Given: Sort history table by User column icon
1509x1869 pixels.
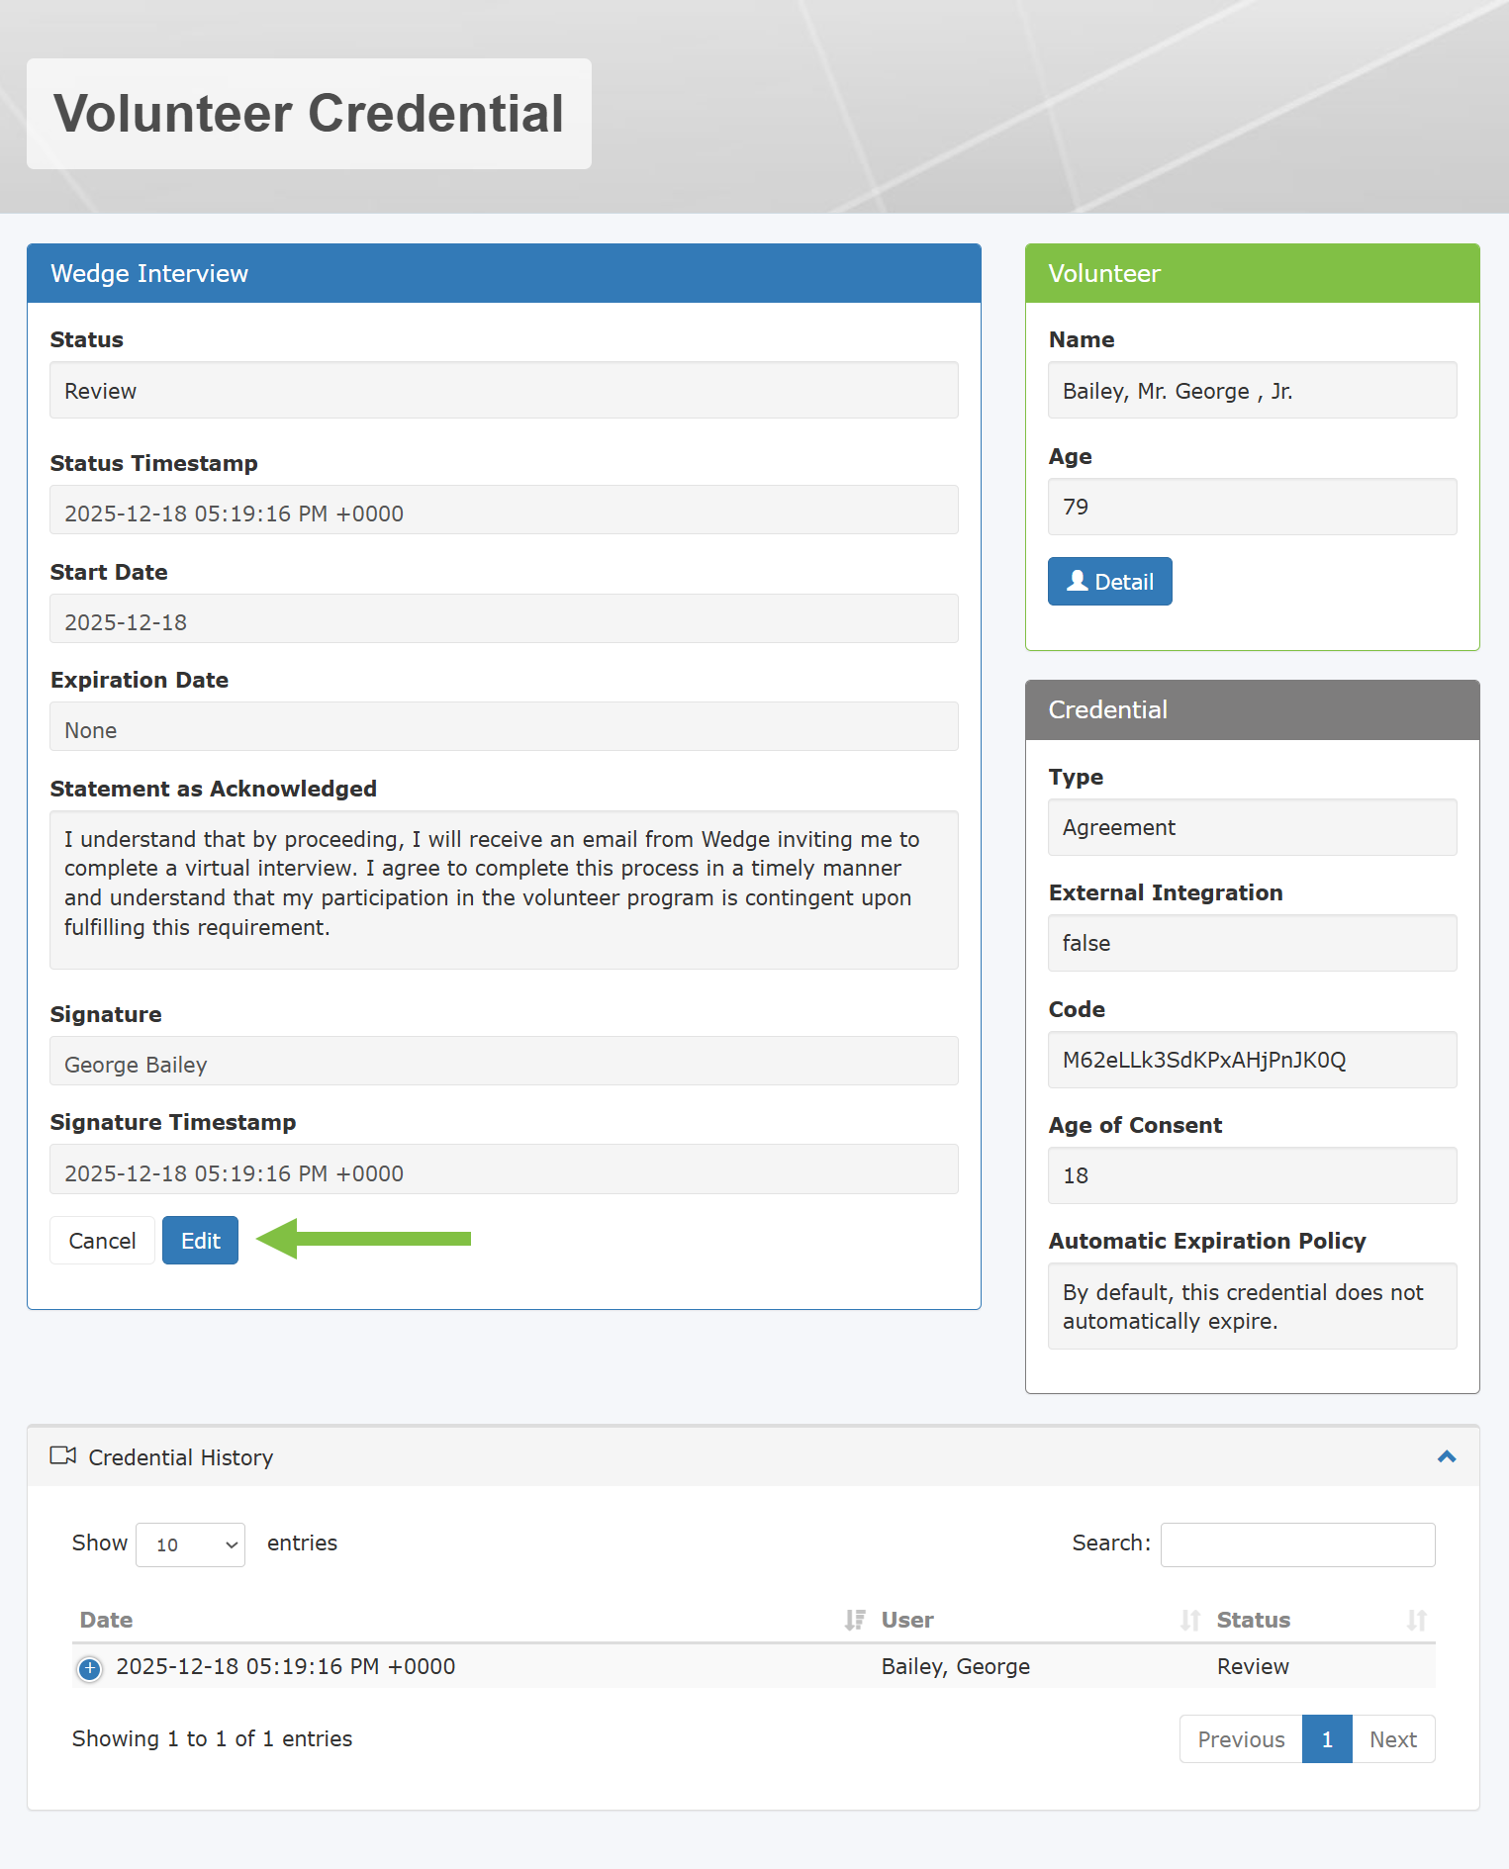Looking at the screenshot, I should 1190,1620.
